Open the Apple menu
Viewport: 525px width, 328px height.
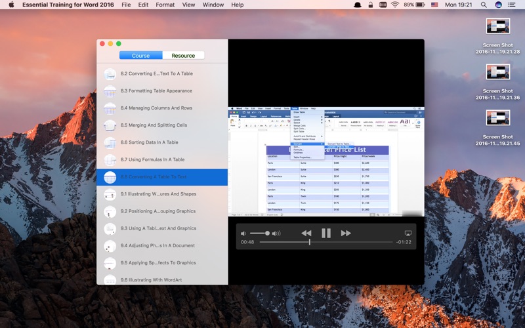[11, 5]
